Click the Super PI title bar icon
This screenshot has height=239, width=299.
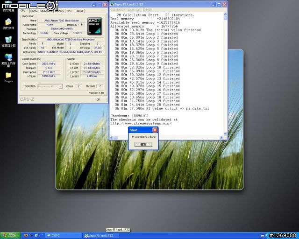tap(112, 4)
